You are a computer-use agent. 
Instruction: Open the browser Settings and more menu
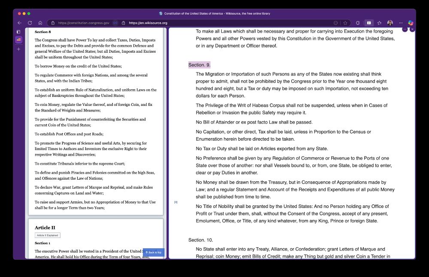coord(401,23)
